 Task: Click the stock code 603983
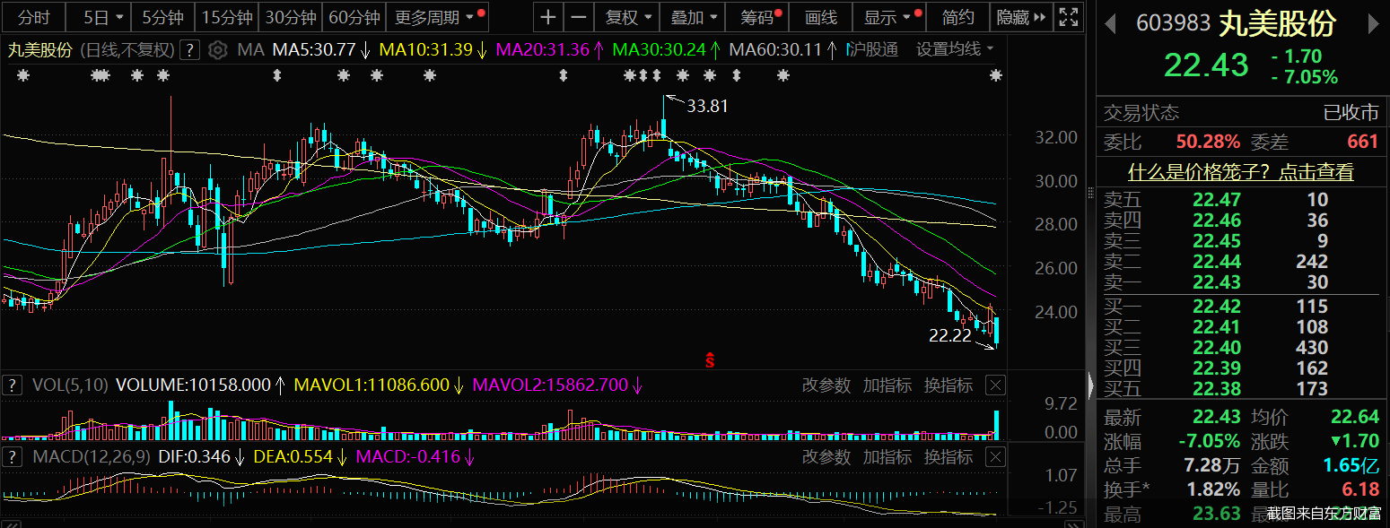pos(1173,23)
